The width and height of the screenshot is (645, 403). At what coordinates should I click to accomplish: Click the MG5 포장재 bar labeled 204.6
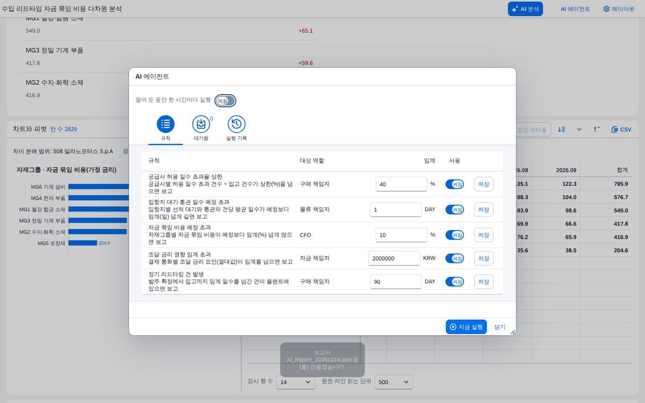pos(83,243)
